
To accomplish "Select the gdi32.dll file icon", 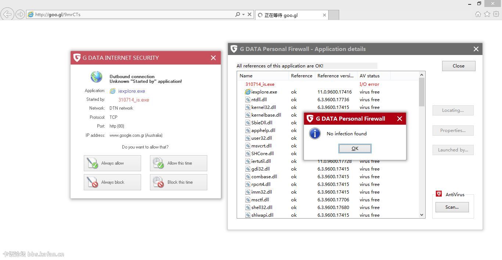I will click(248, 169).
